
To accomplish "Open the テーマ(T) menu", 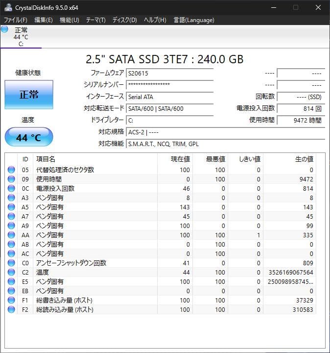I will pos(96,20).
